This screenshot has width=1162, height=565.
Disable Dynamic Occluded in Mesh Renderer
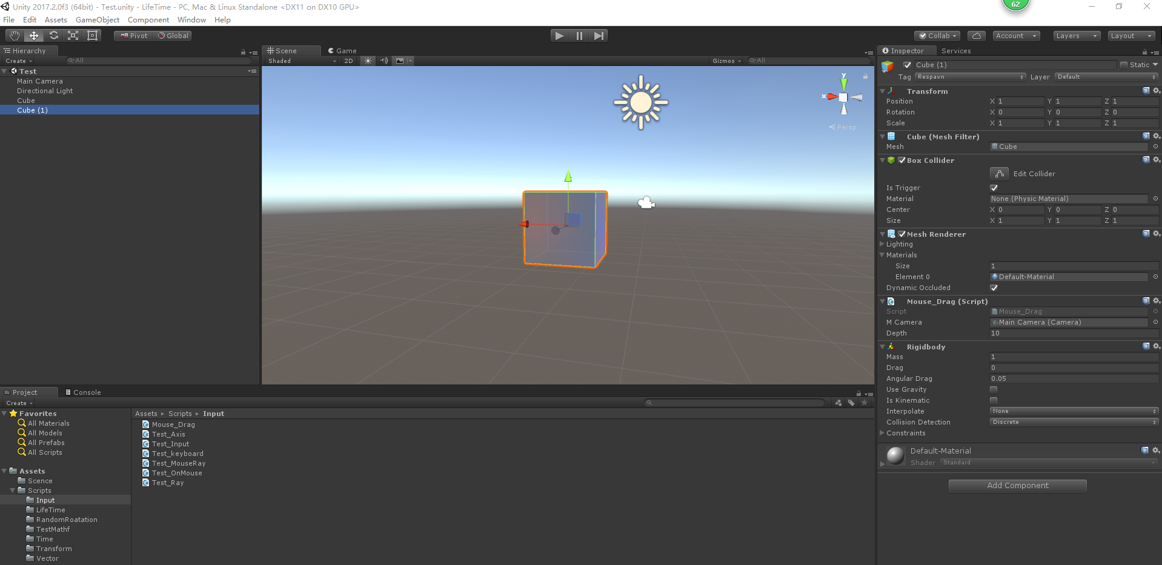994,288
